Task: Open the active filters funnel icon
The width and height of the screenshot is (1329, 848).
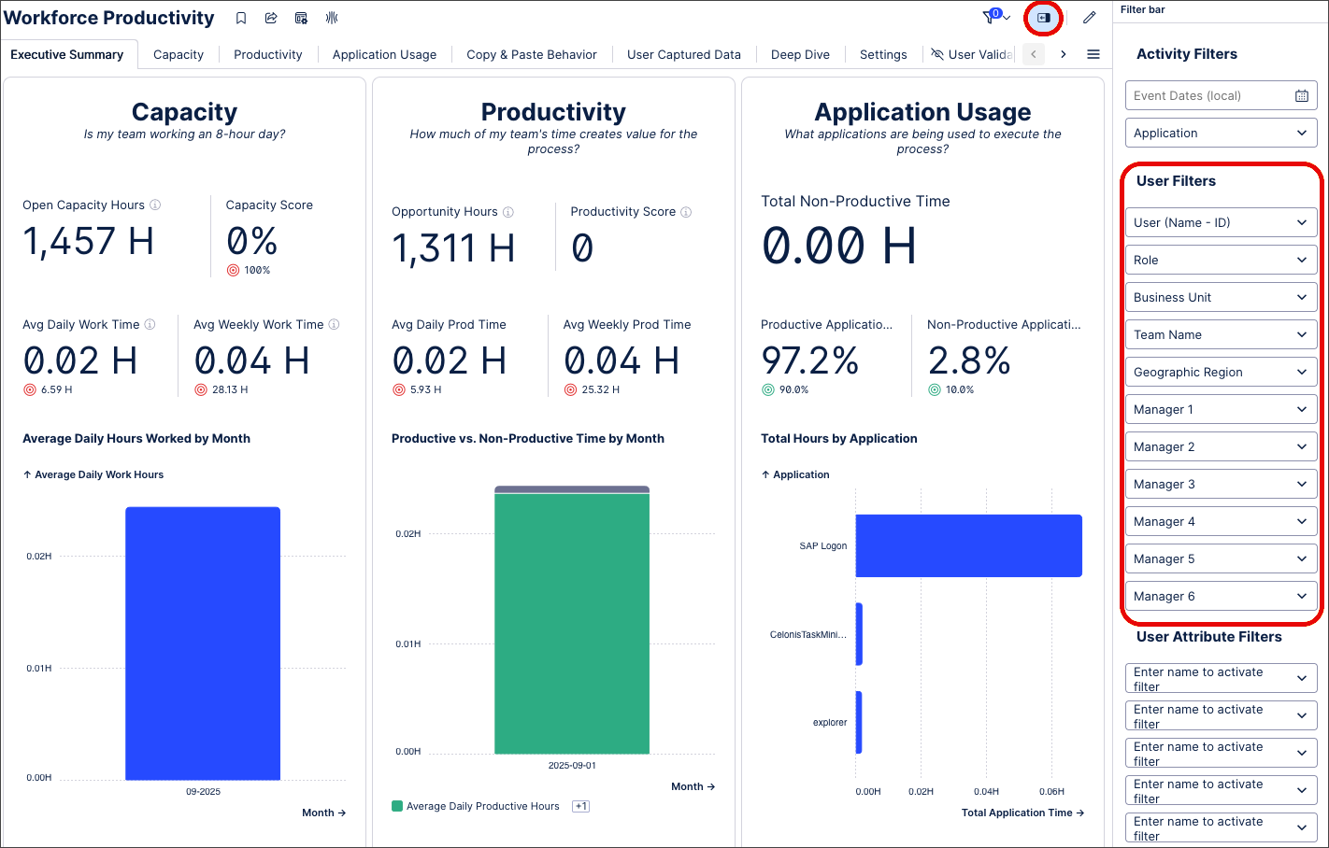Action: click(991, 17)
